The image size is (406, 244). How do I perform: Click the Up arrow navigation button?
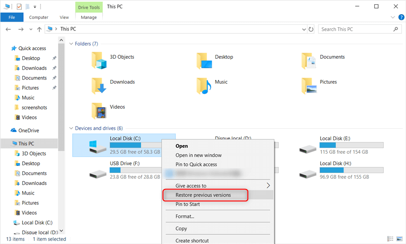[x=39, y=29]
